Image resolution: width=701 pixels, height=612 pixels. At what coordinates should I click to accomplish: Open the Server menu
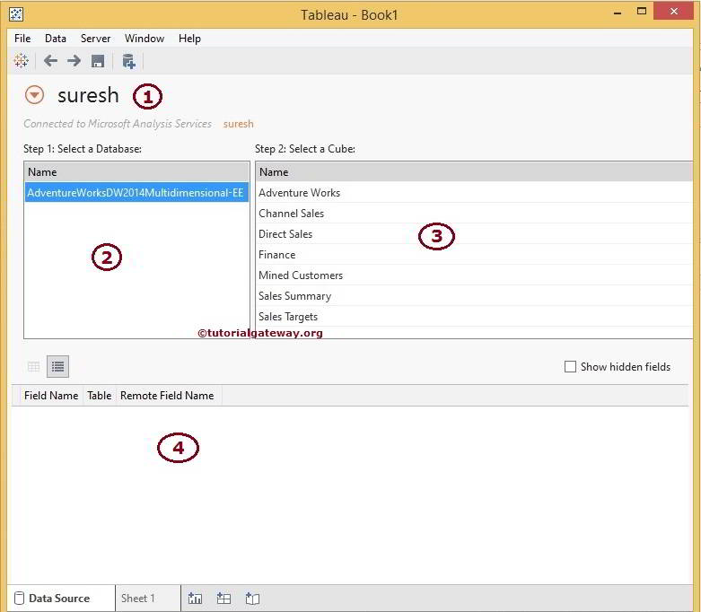(95, 39)
